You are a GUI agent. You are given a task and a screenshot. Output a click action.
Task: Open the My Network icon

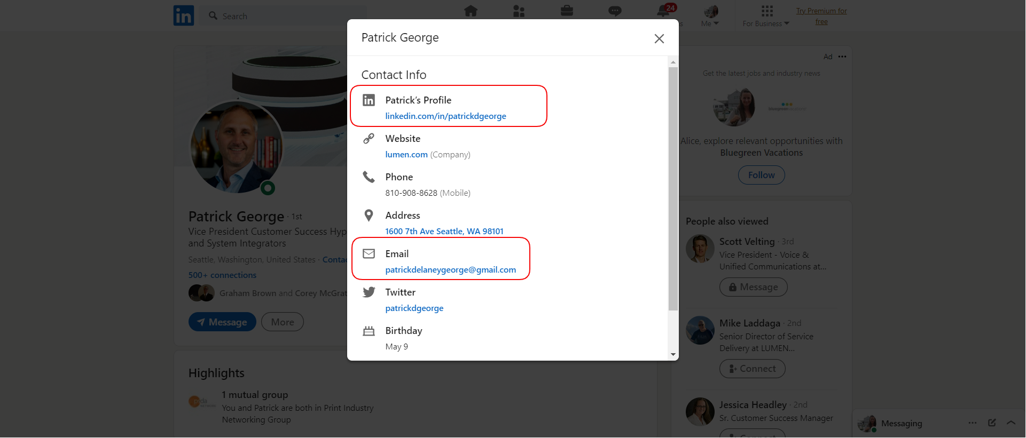519,11
